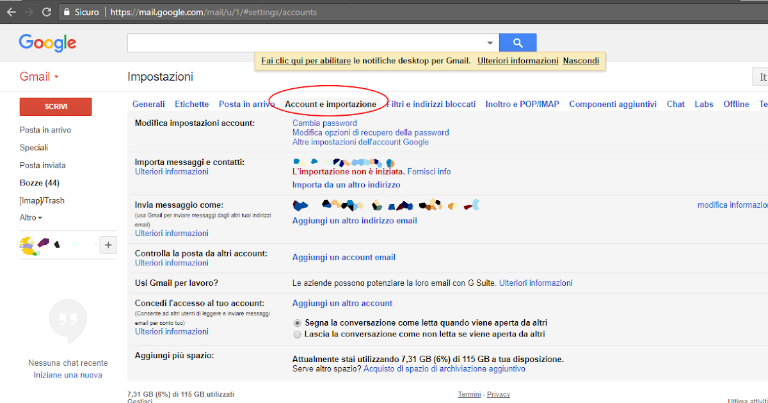Open the Google logo home link
This screenshot has width=768, height=403.
coord(47,43)
